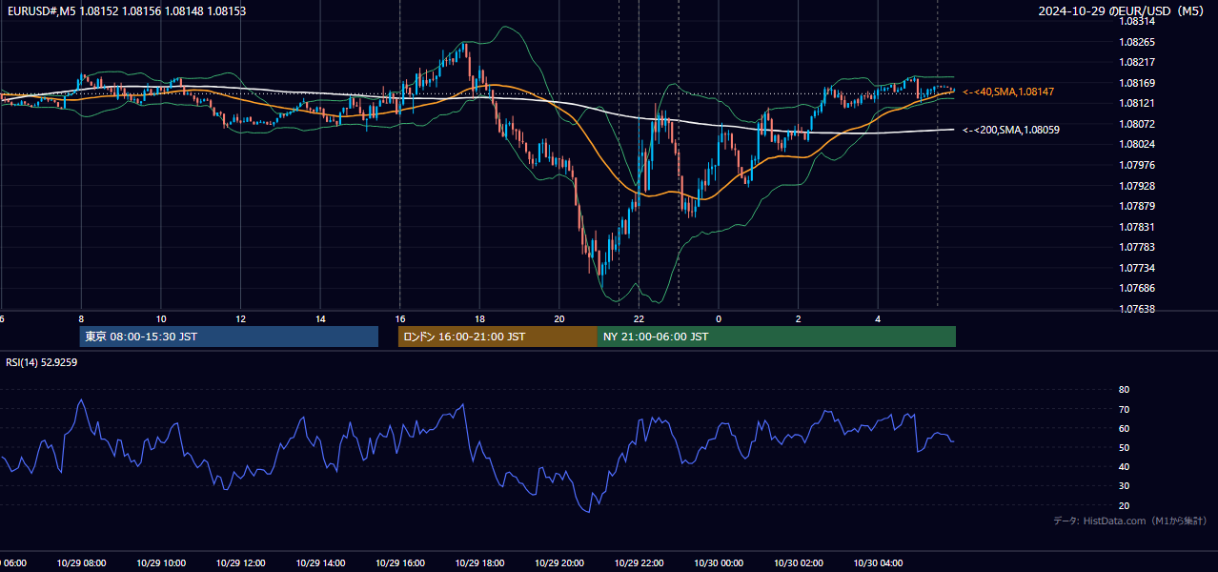Click the RSI scale value 60
This screenshot has height=572, width=1218.
(1124, 428)
